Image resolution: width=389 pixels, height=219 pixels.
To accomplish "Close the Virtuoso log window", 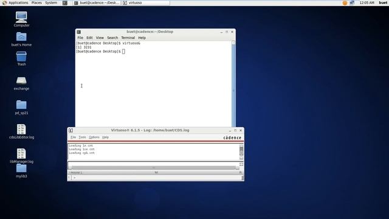I will (x=241, y=130).
